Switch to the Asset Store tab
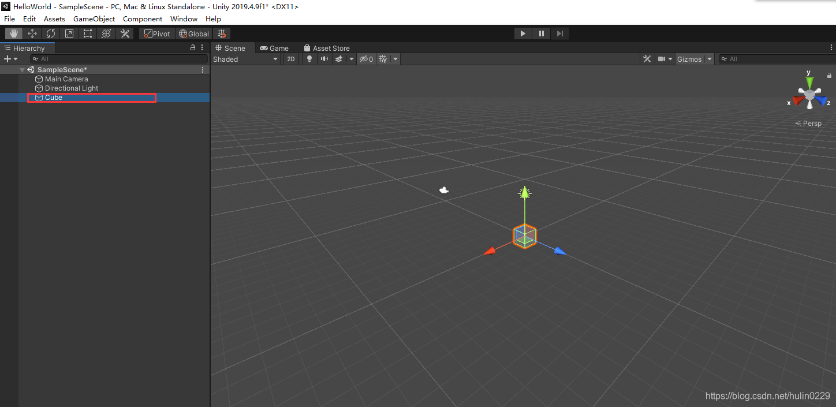This screenshot has height=407, width=836. click(x=326, y=48)
